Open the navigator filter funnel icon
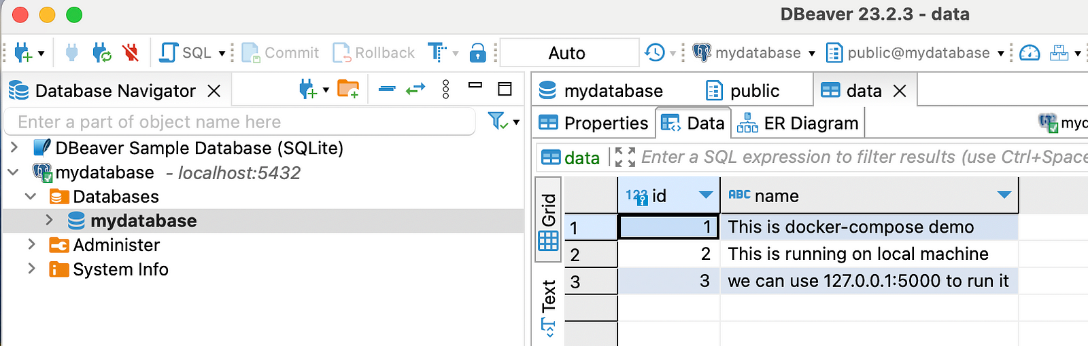Screen dimensions: 1088x346 pyautogui.click(x=498, y=121)
